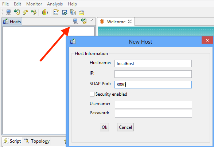Click the connect to server plug icon in main toolbar

[17, 12]
